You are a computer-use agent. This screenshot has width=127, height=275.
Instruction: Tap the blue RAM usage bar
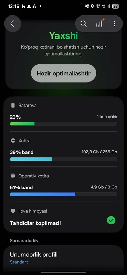click(x=63, y=194)
